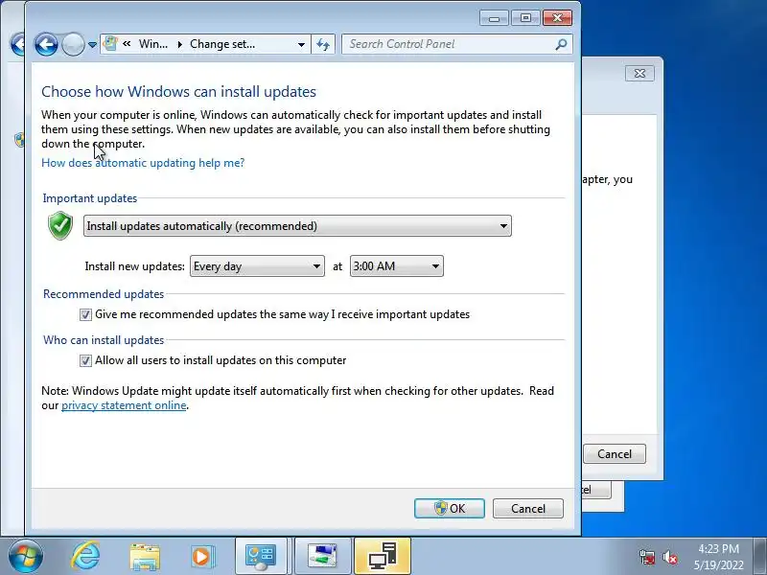This screenshot has height=575, width=767.
Task: Open the 'Every day' schedule dropdown
Action: click(x=257, y=266)
